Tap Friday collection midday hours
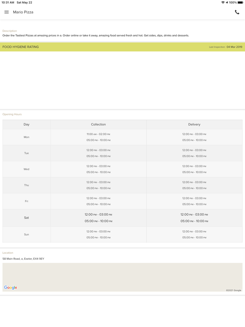The height and width of the screenshot is (327, 245). pyautogui.click(x=98, y=198)
